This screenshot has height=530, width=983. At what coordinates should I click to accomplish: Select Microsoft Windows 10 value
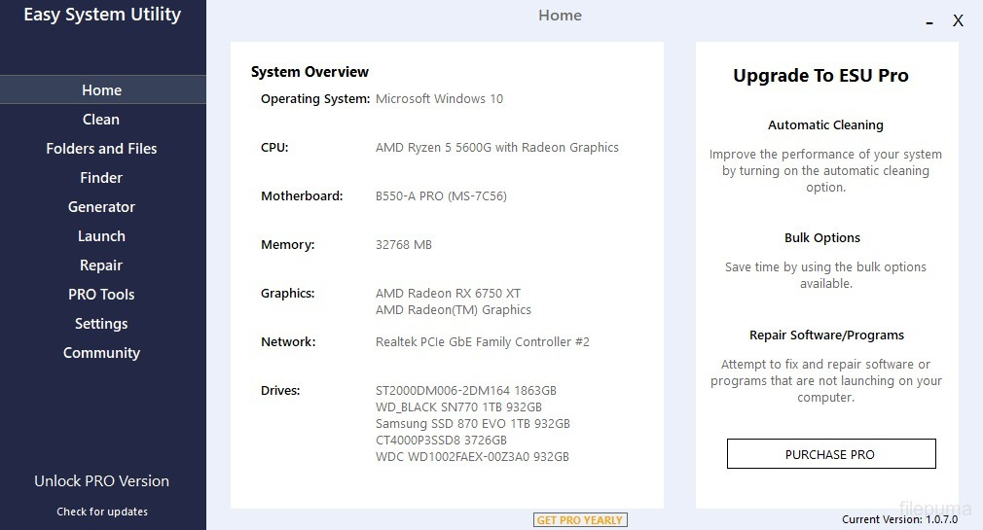(x=439, y=99)
